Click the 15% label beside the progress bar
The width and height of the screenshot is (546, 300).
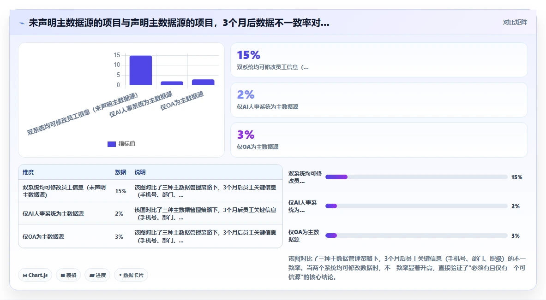pos(517,177)
